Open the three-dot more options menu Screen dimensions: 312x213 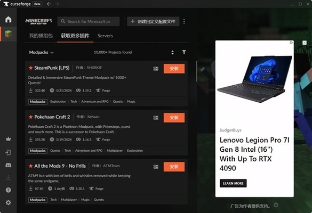pos(184,21)
